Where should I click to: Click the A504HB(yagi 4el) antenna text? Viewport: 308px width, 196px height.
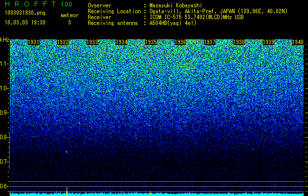coord(173,23)
